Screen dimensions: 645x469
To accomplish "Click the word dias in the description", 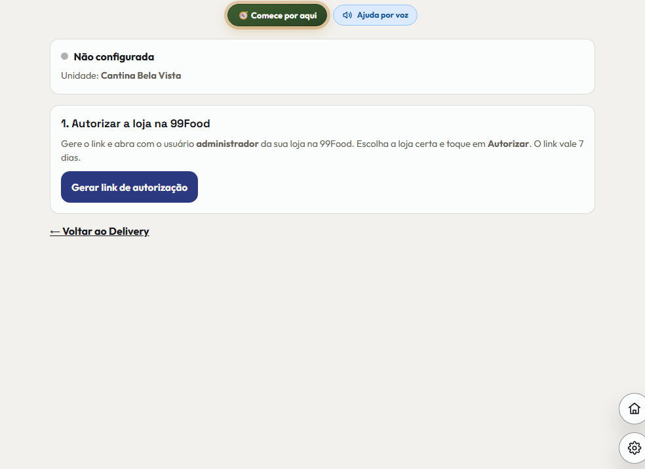I will [x=69, y=157].
